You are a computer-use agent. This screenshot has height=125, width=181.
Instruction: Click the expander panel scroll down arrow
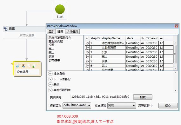pos(176,91)
